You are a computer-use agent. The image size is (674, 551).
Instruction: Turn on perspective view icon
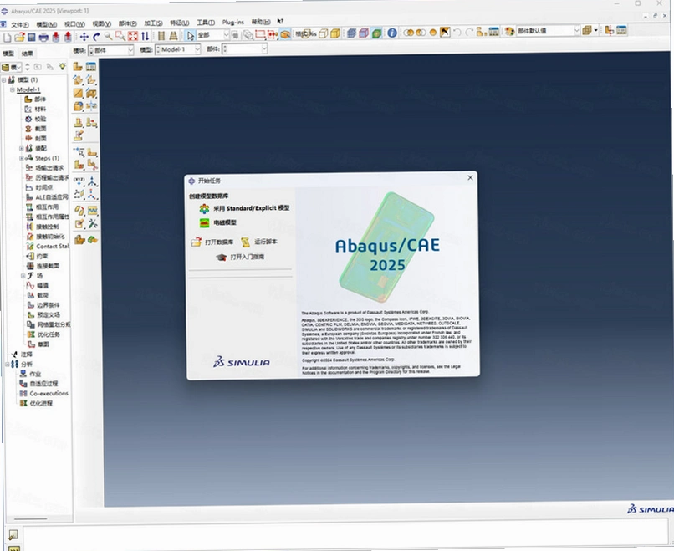click(x=174, y=36)
